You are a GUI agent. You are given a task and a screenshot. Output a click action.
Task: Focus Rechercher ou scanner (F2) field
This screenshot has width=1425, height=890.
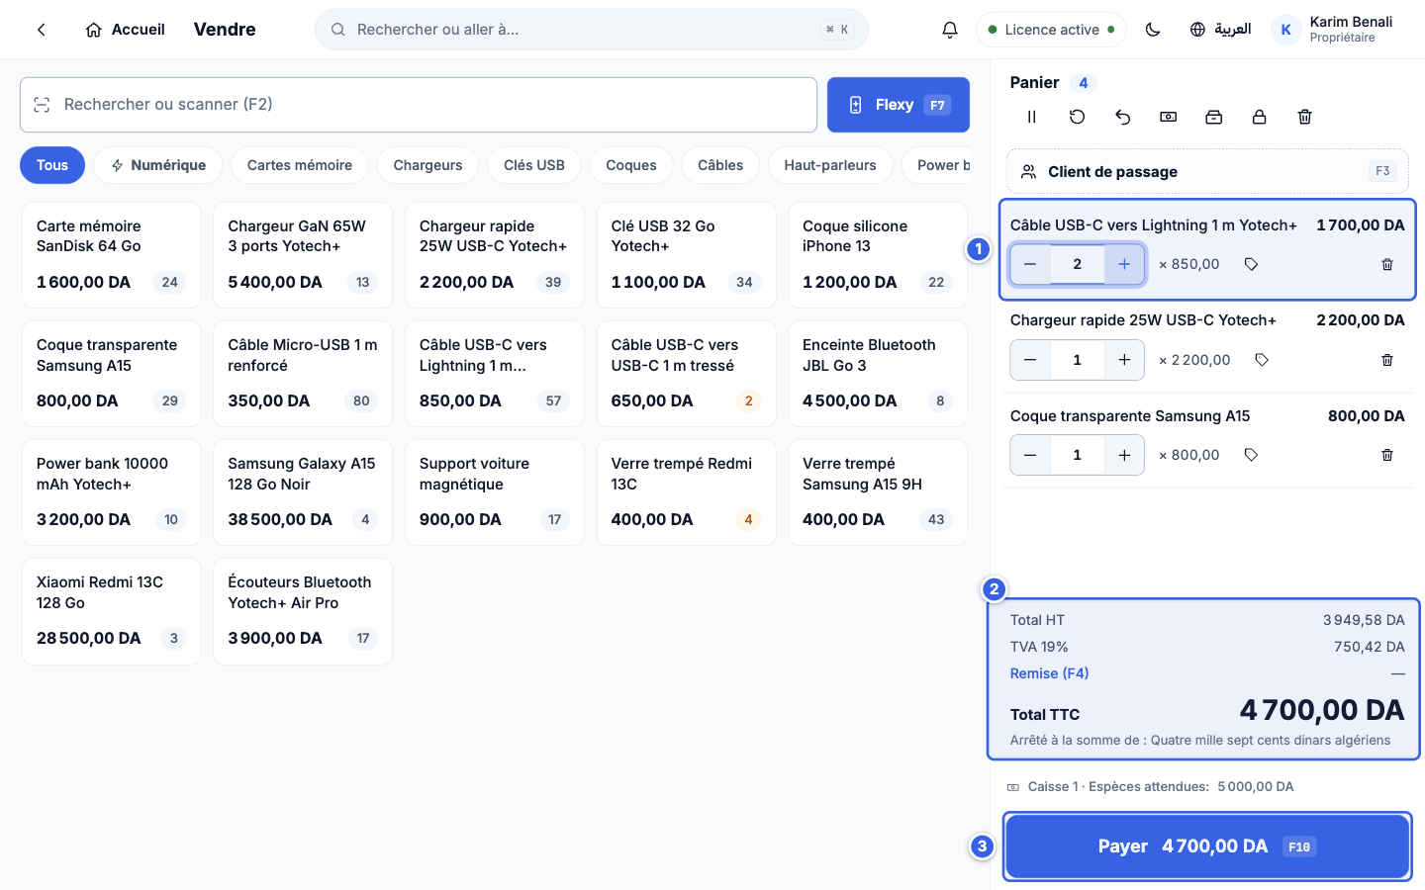tap(419, 105)
